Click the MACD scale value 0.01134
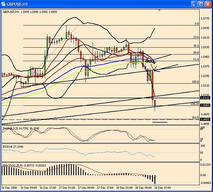Image resolution: width=213 pixels, height=192 pixels. click(206, 165)
